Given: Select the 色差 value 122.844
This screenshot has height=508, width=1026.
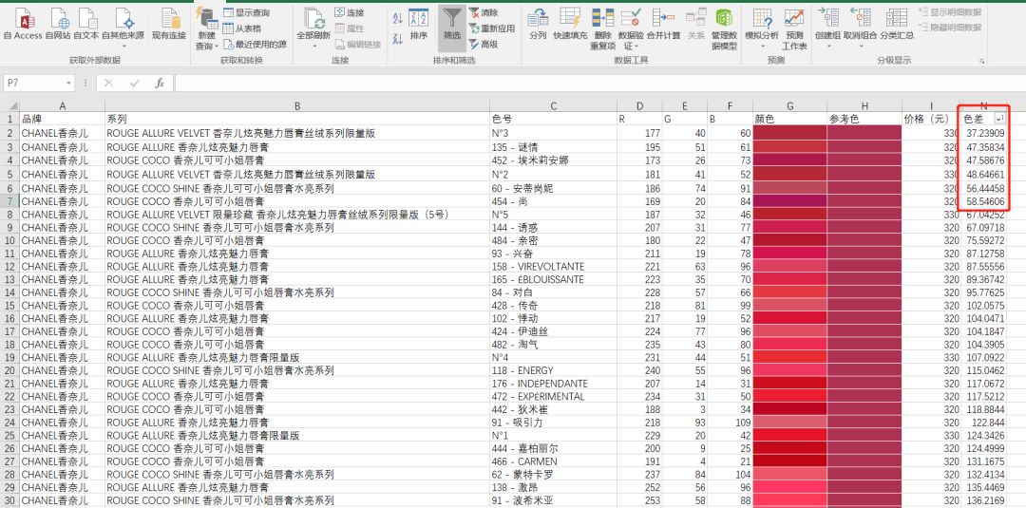Looking at the screenshot, I should point(983,423).
